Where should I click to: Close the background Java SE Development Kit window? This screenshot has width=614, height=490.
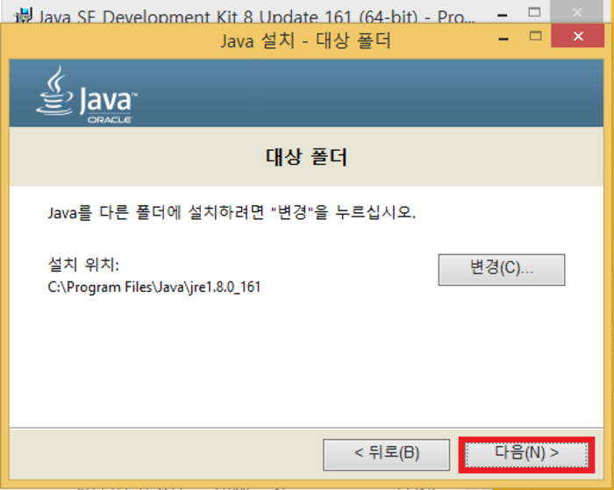(576, 12)
